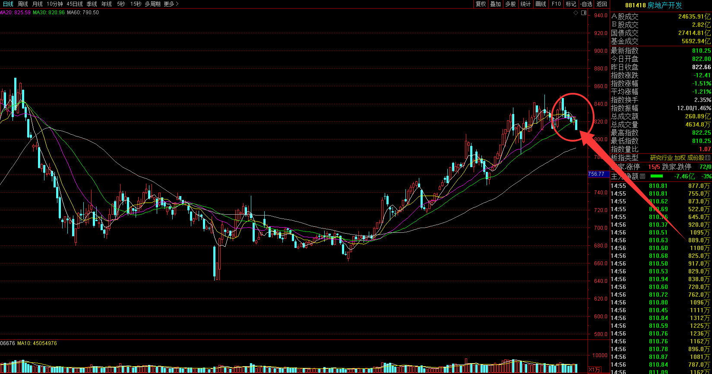This screenshot has height=374, width=712.
Task: Open the 10分钟 chart period
Action: point(55,4)
